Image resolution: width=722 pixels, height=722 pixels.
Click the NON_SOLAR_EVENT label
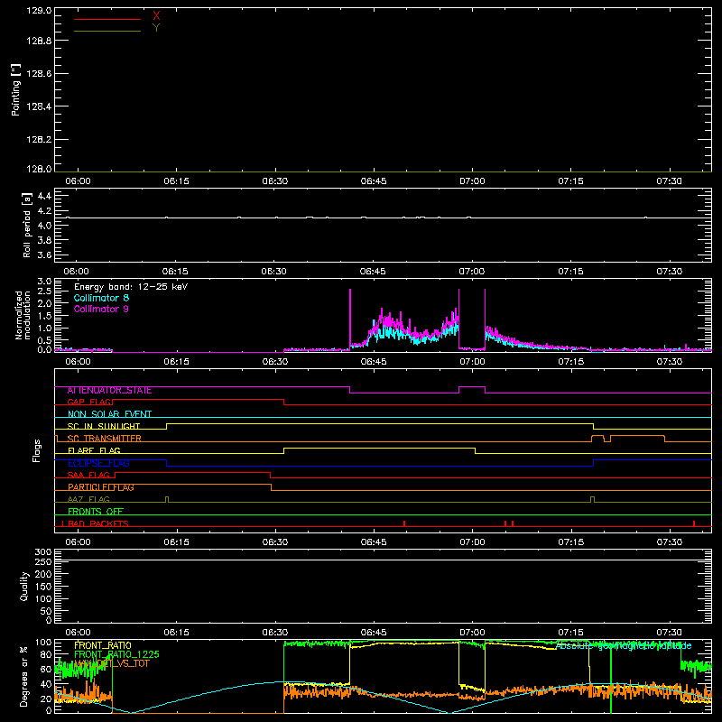[109, 414]
